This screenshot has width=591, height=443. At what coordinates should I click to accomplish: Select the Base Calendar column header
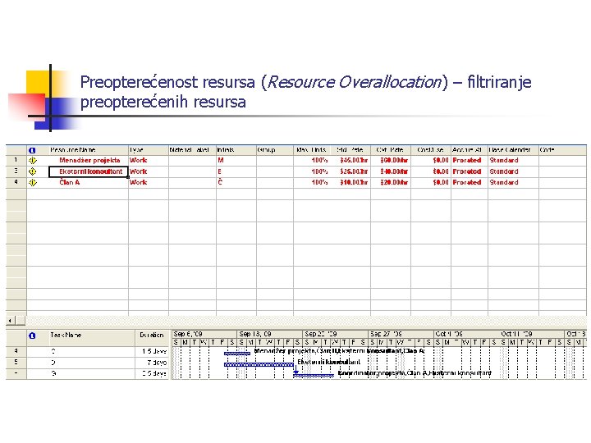pos(513,150)
